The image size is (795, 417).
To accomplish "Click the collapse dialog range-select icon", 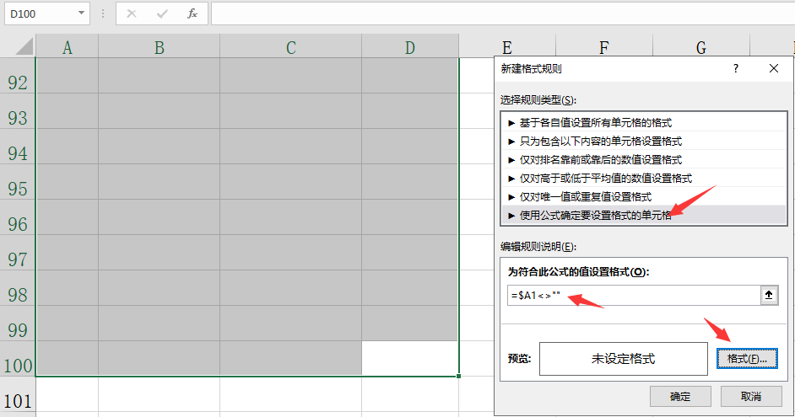I will [769, 295].
